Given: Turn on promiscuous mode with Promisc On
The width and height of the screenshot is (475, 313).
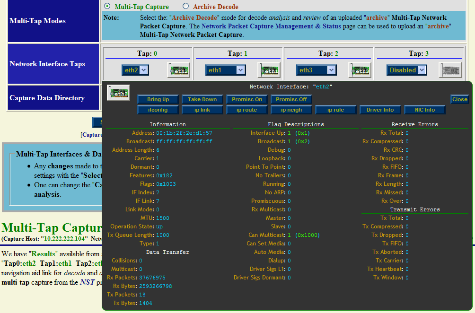Looking at the screenshot, I should 247,99.
